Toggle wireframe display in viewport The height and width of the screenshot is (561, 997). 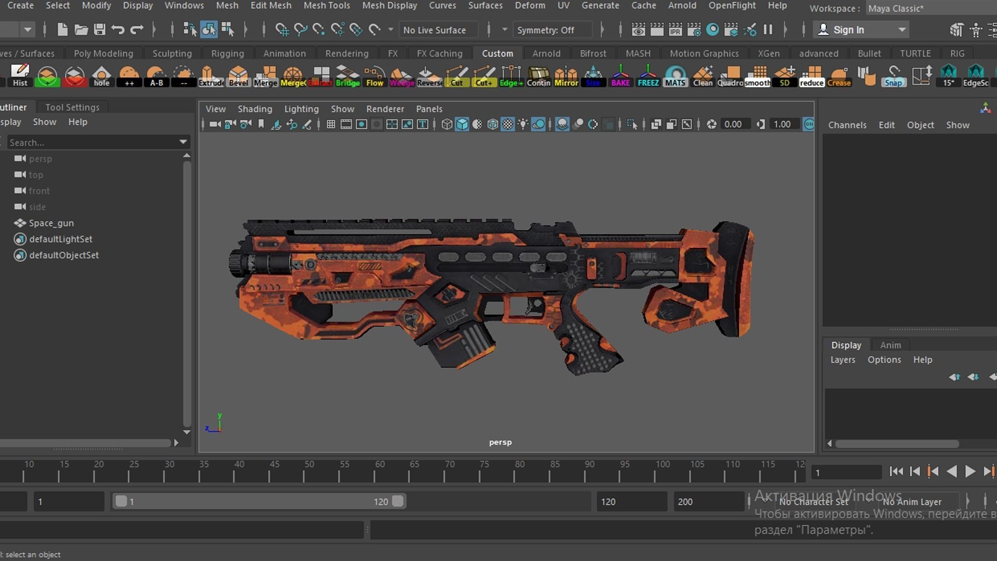tap(447, 124)
